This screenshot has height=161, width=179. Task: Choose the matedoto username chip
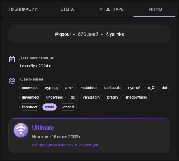88,88
